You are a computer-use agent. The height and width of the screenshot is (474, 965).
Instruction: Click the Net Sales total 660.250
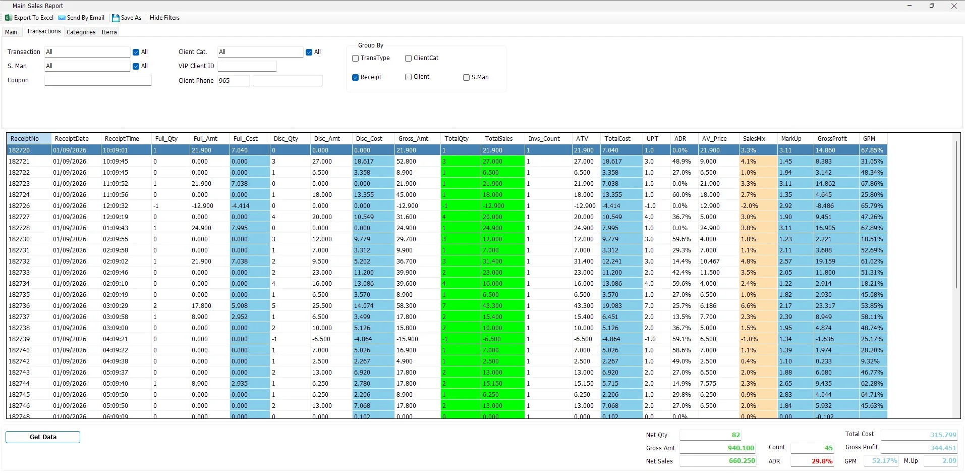[x=718, y=461]
